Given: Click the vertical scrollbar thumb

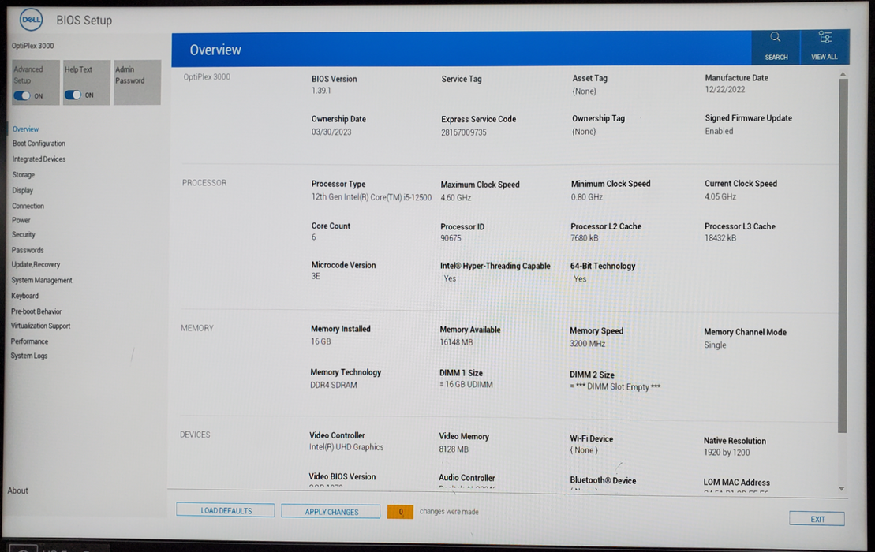Looking at the screenshot, I should click(843, 255).
